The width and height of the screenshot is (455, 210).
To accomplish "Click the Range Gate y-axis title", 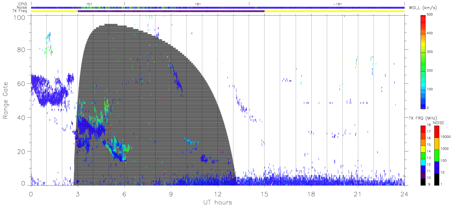I will (6, 100).
